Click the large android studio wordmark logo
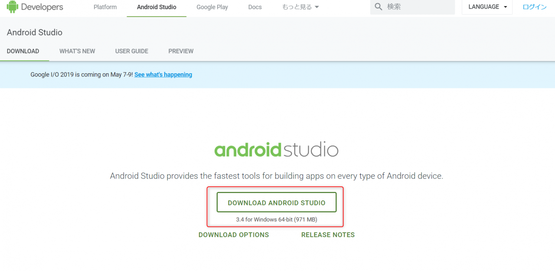Screen dimensions: 555x271 click(x=276, y=150)
